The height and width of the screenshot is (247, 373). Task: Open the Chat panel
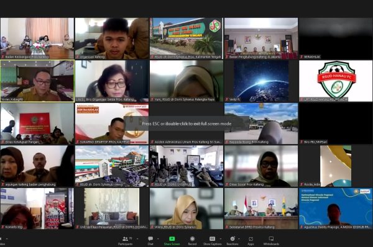(150, 241)
